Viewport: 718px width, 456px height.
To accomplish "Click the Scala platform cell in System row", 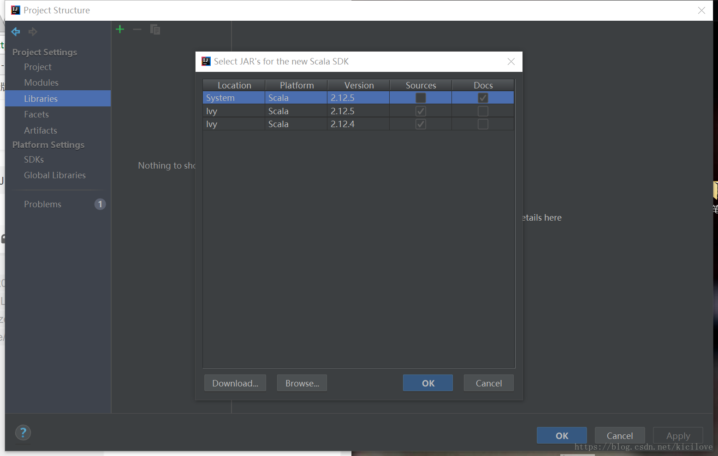I will pos(296,98).
